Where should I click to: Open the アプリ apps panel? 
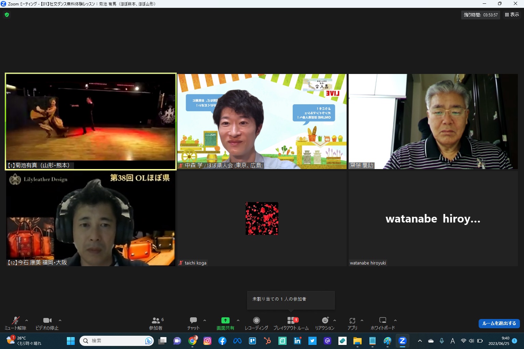[x=352, y=323]
